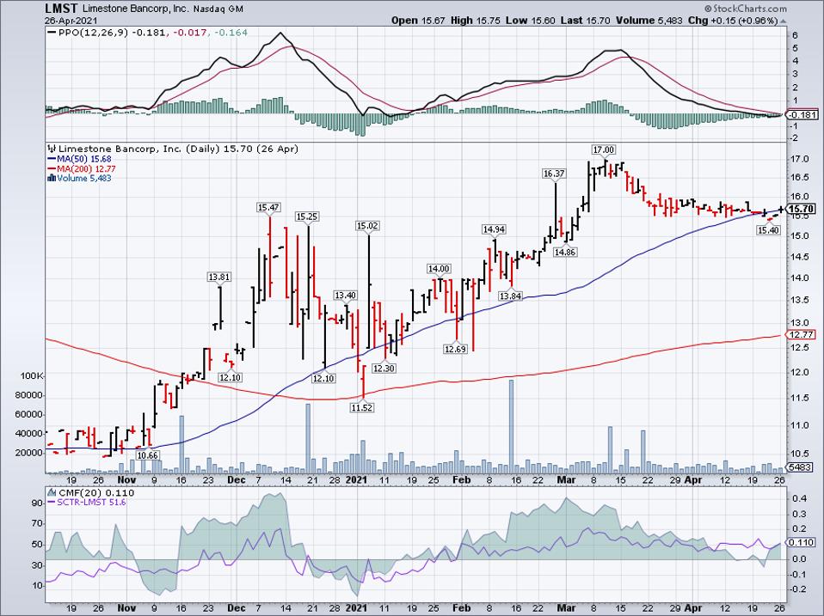Click the 12.30 low price label
This screenshot has width=824, height=616.
point(384,369)
